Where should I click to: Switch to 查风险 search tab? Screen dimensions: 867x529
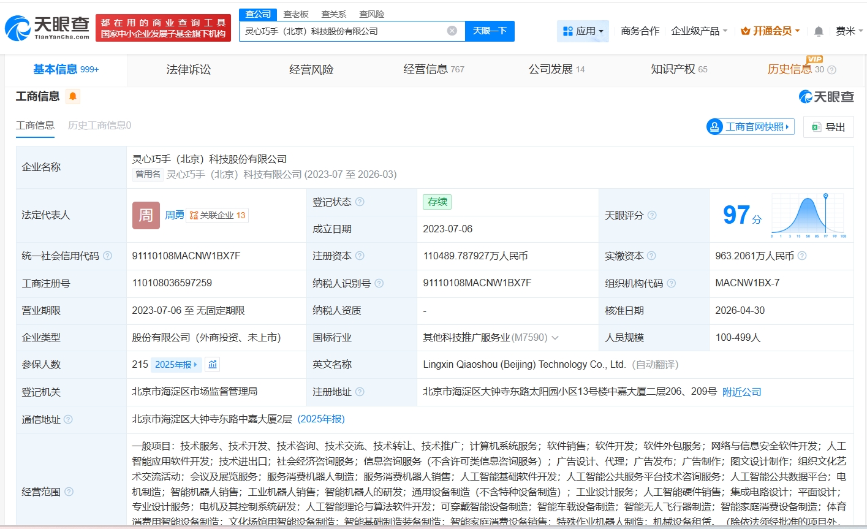[371, 14]
